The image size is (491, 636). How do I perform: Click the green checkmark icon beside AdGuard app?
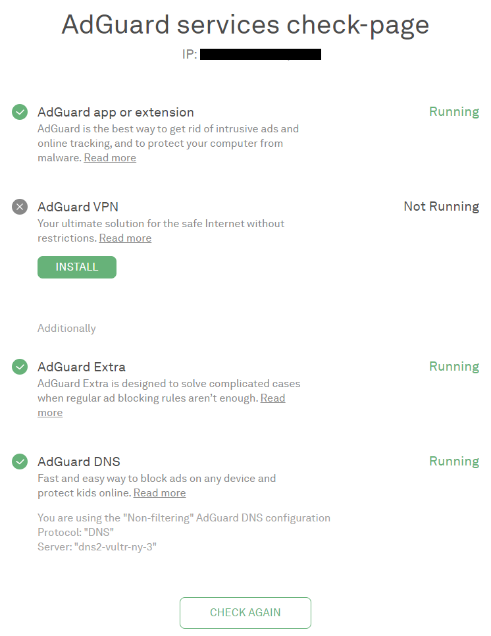(20, 112)
